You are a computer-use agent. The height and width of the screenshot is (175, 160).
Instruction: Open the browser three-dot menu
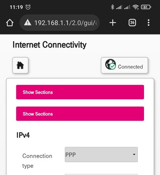[x=148, y=23]
